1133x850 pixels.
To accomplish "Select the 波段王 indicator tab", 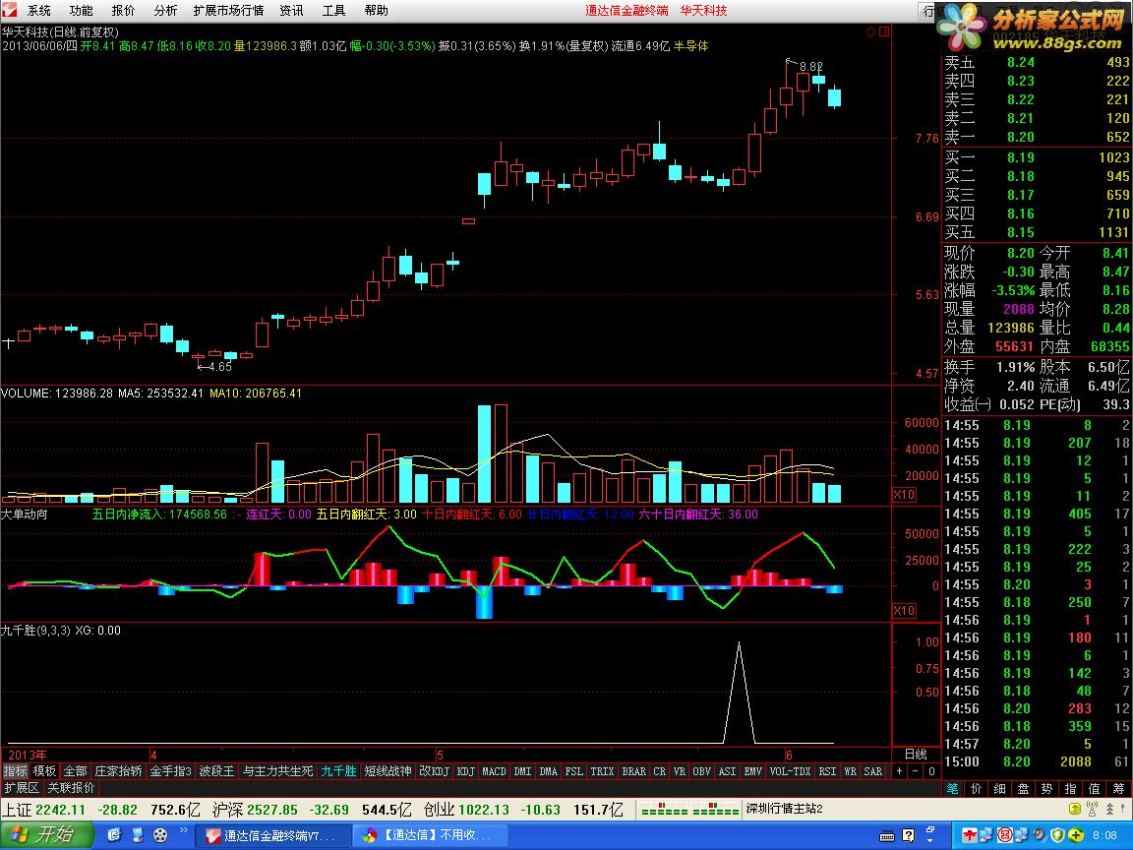I will (x=216, y=771).
